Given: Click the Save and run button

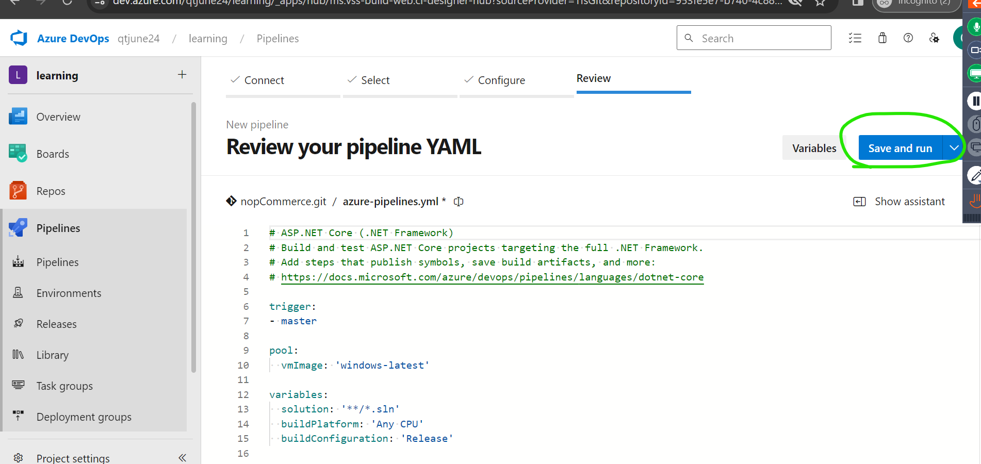Looking at the screenshot, I should coord(900,148).
